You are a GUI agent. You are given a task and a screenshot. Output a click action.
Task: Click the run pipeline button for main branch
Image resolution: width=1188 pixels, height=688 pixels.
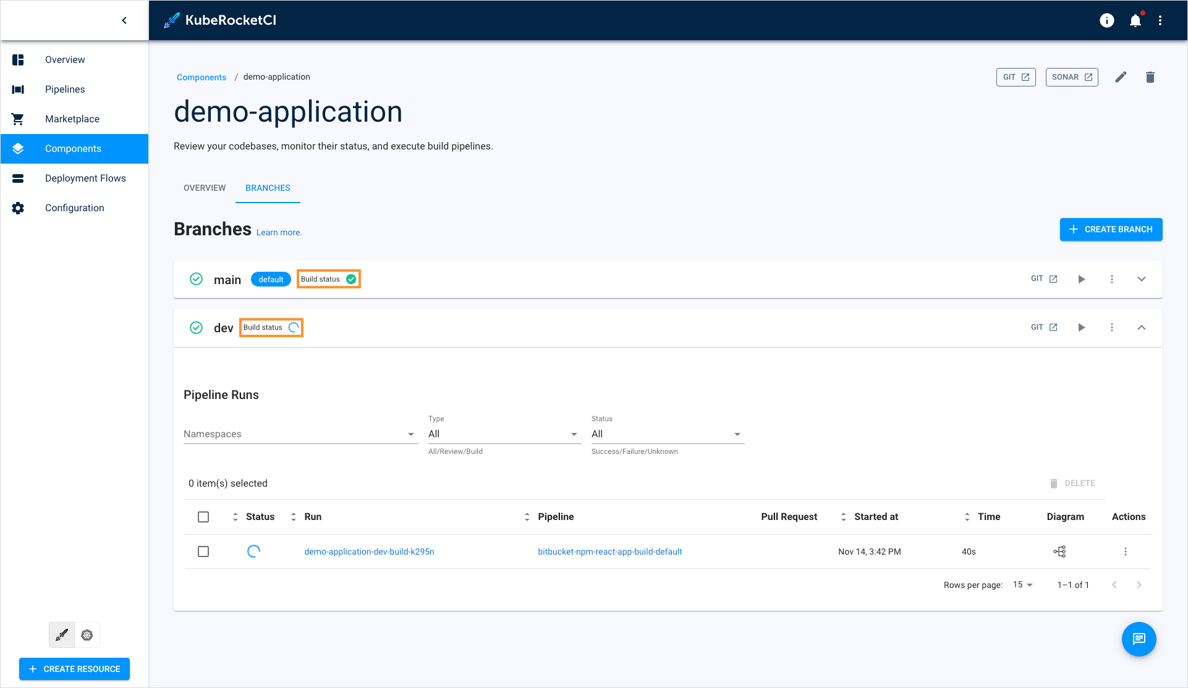(x=1082, y=279)
